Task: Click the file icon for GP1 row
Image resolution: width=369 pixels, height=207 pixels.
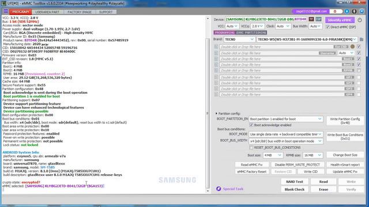Action: 216,77
